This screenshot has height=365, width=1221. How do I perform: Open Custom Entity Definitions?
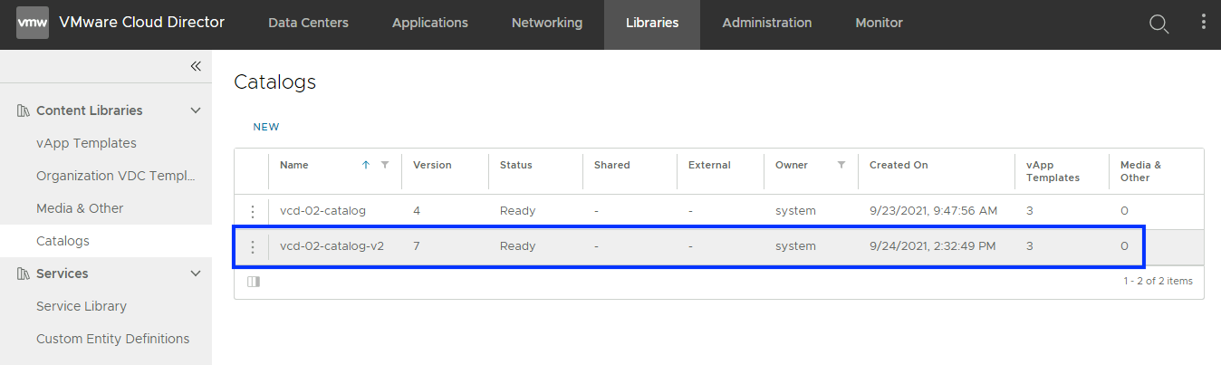click(x=112, y=339)
